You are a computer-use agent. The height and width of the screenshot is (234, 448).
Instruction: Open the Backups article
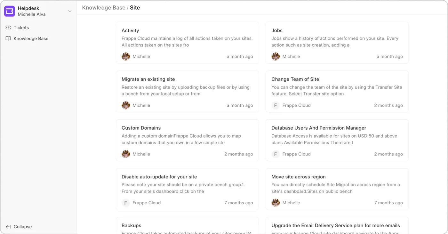187,225
